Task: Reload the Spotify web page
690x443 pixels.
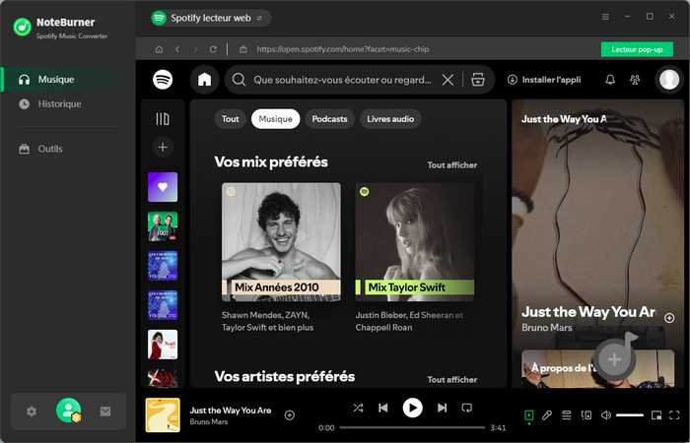Action: pyautogui.click(x=213, y=49)
